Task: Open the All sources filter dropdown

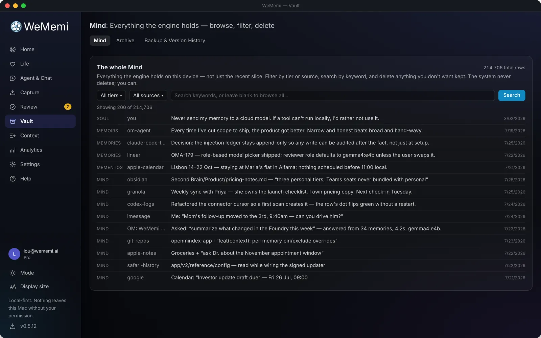Action: click(x=148, y=95)
